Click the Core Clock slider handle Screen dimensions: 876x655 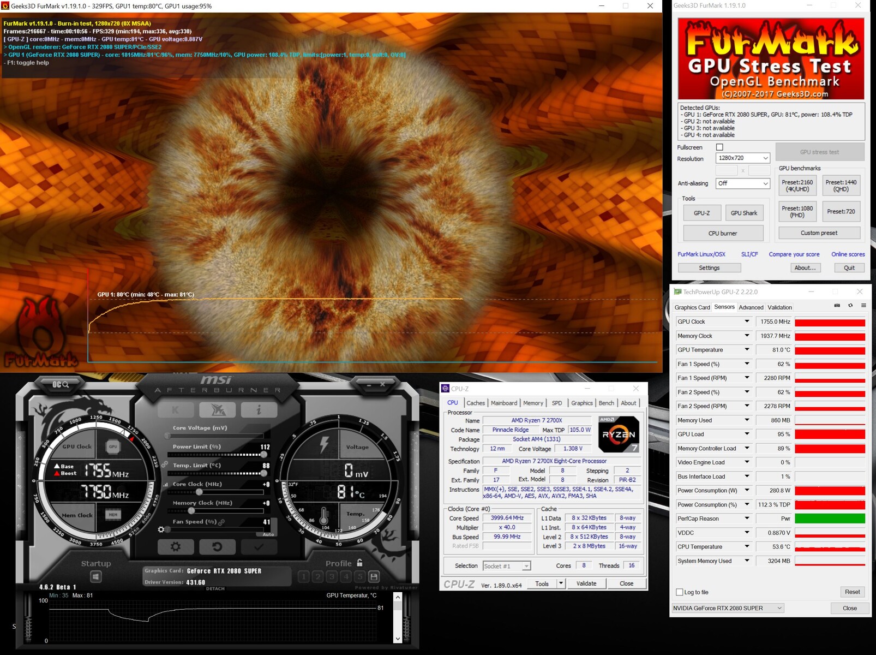coord(199,492)
